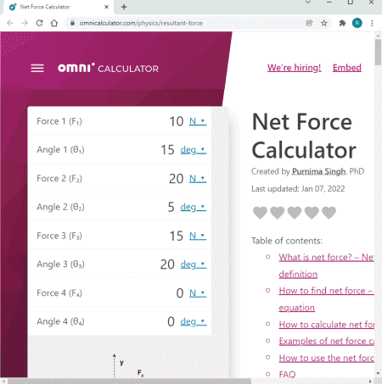The image size is (382, 384).
Task: Click the Angle 2 value field 5
Action: (x=171, y=207)
